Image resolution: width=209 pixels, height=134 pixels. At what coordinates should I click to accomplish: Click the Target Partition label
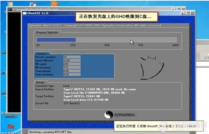coord(45,96)
